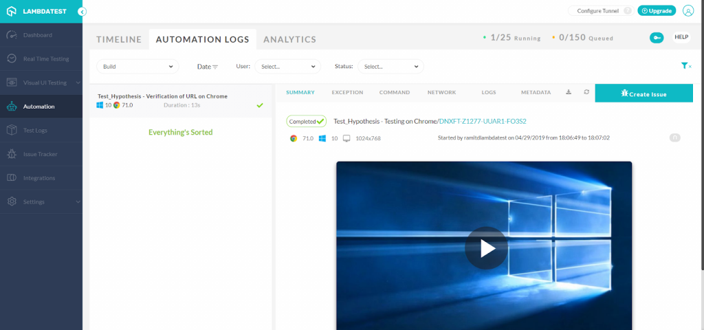Click the Upgrade button
704x330 pixels.
point(657,11)
